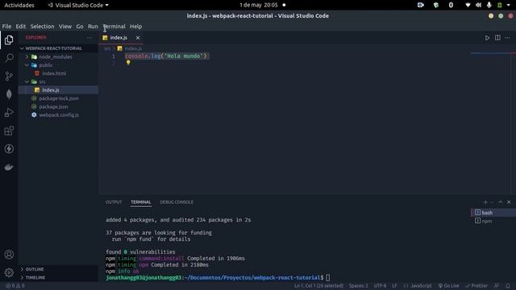
Task: Change LF end of line sequence
Action: click(394, 286)
